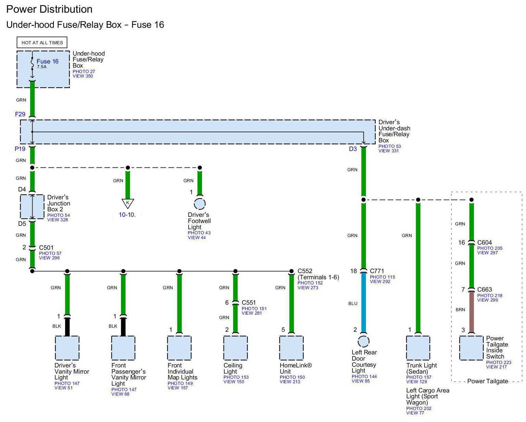
Task: Click the HOT AT ALL TIMES box
Action: point(42,43)
